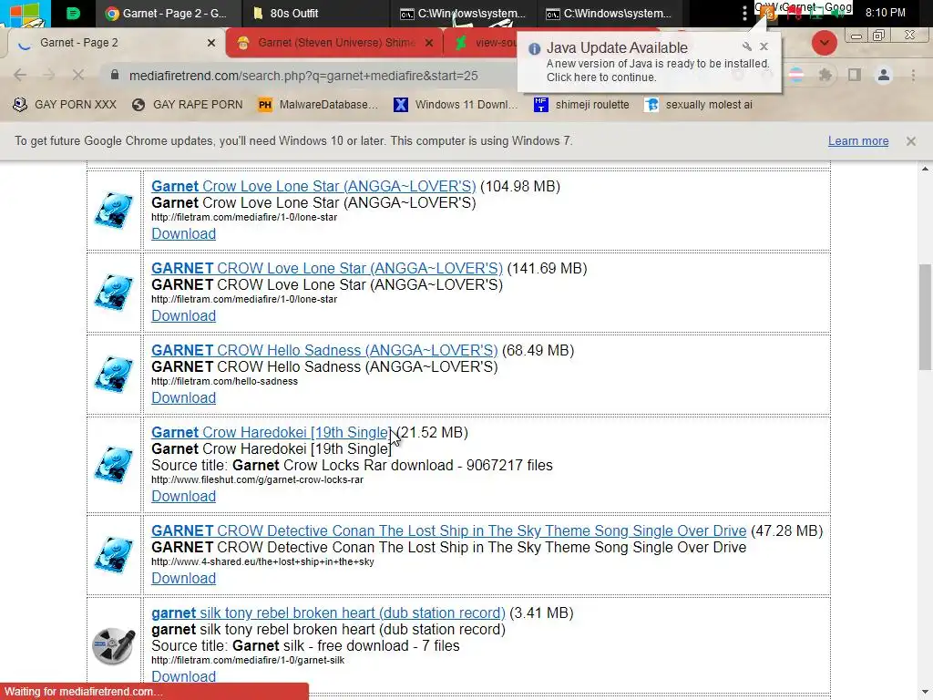Click the Java update tray icon
933x700 pixels.
click(768, 13)
